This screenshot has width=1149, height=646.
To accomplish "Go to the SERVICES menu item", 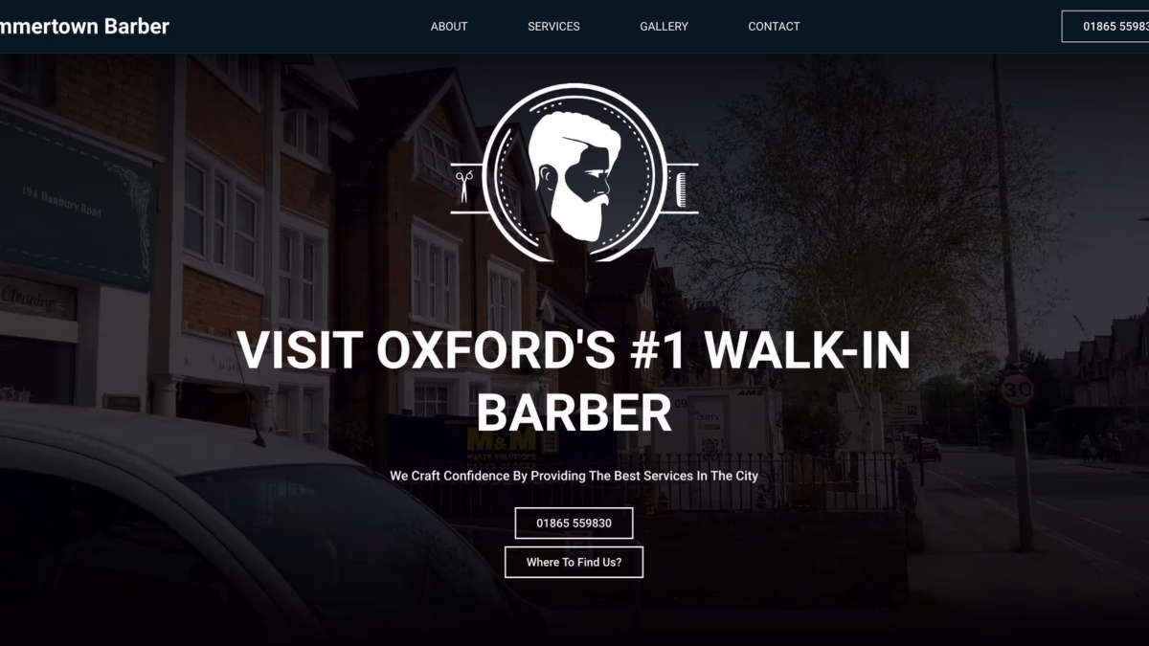I will pyautogui.click(x=553, y=26).
